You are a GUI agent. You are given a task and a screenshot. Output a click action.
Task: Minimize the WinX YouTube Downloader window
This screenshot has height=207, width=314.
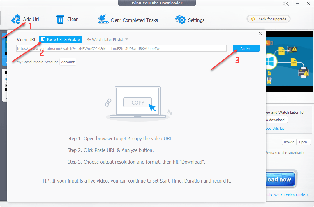297,3
